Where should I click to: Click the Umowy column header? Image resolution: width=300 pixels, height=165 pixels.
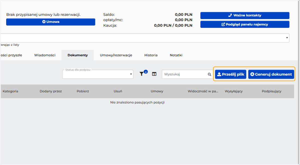[157, 91]
